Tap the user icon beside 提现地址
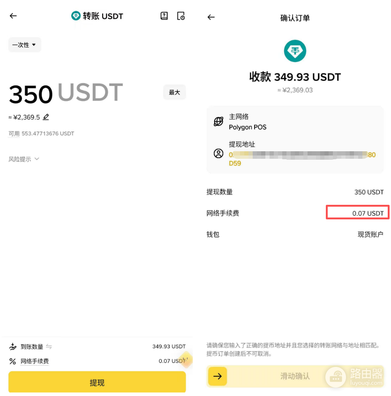391x396 pixels. 218,153
